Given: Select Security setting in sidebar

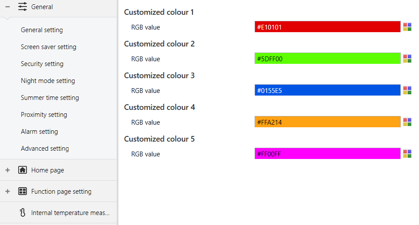Looking at the screenshot, I should [x=42, y=64].
